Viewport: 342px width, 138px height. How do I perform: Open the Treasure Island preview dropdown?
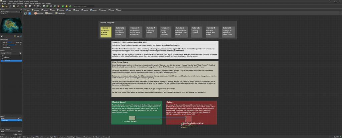[9, 12]
